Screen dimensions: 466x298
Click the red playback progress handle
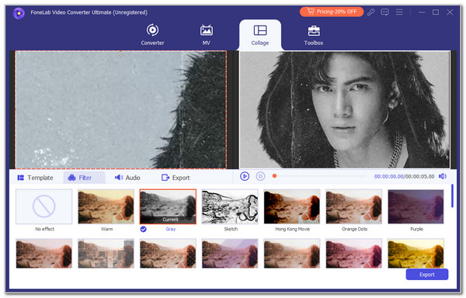coord(275,176)
